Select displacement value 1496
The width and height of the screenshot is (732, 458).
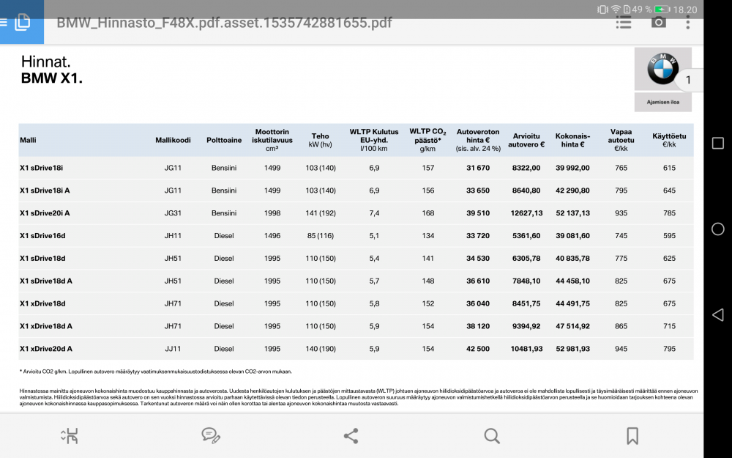(272, 236)
